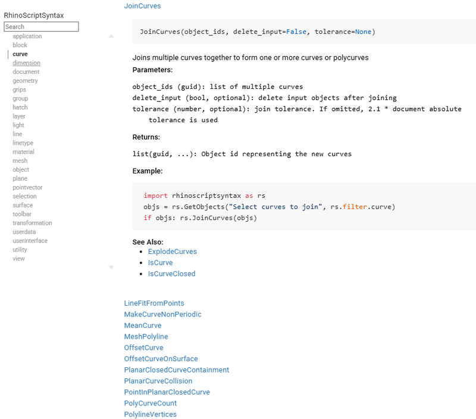Go to the userdata category
The width and height of the screenshot is (476, 419).
click(24, 232)
